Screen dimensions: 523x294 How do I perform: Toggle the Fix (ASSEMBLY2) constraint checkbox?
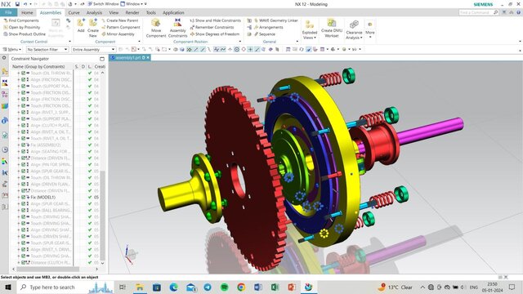pyautogui.click(x=24, y=145)
